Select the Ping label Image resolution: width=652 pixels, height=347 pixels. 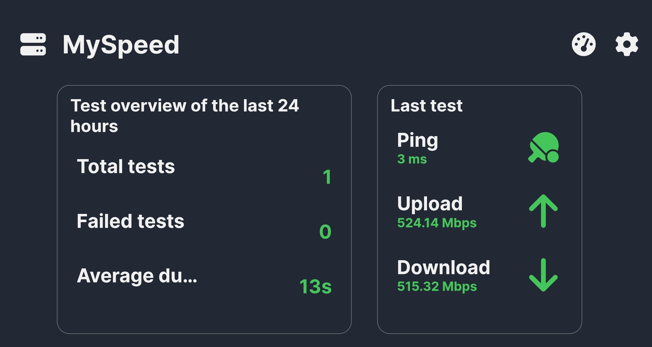[x=417, y=140]
